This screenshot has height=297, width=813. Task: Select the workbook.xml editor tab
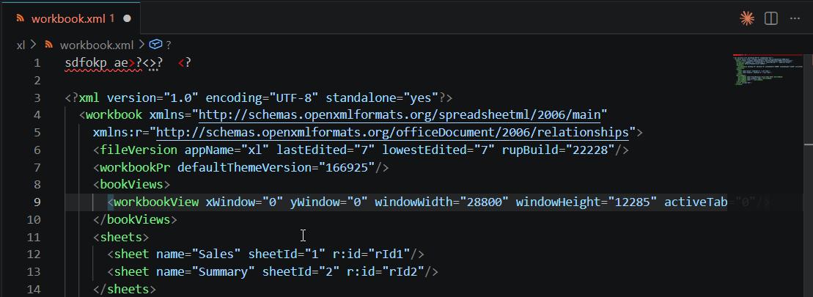(70, 18)
